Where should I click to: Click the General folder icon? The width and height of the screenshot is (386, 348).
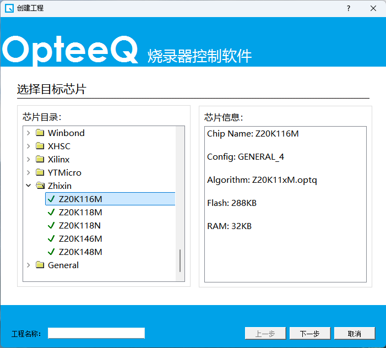40,265
